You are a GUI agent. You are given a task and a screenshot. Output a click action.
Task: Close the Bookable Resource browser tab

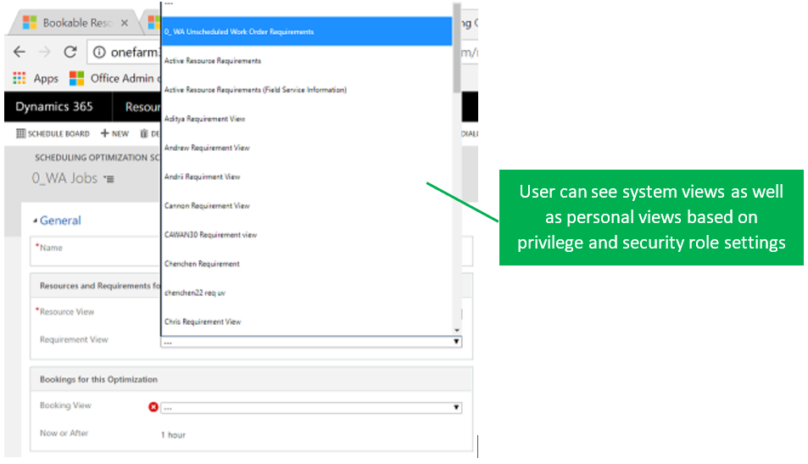click(x=125, y=23)
